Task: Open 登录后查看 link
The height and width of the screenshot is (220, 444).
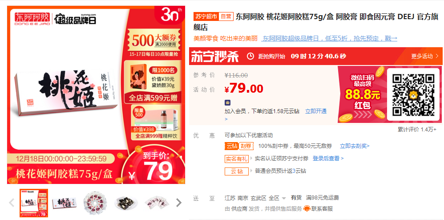Action: coord(328,158)
